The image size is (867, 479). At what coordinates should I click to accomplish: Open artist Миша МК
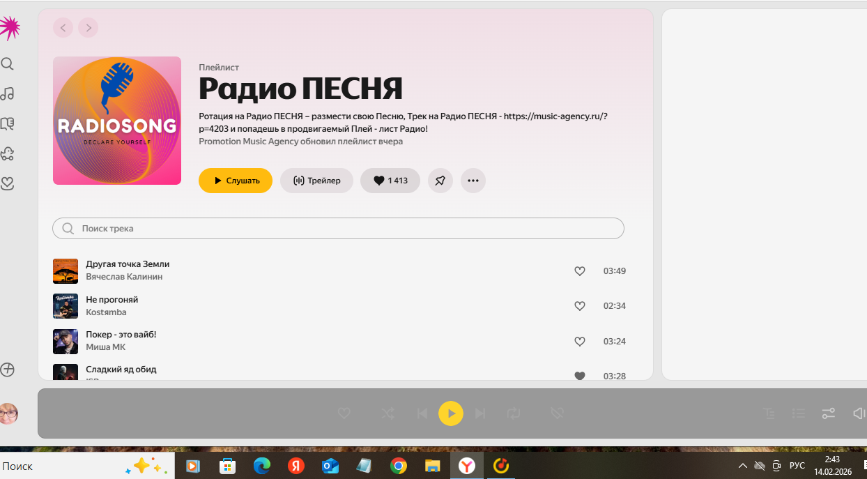[106, 347]
